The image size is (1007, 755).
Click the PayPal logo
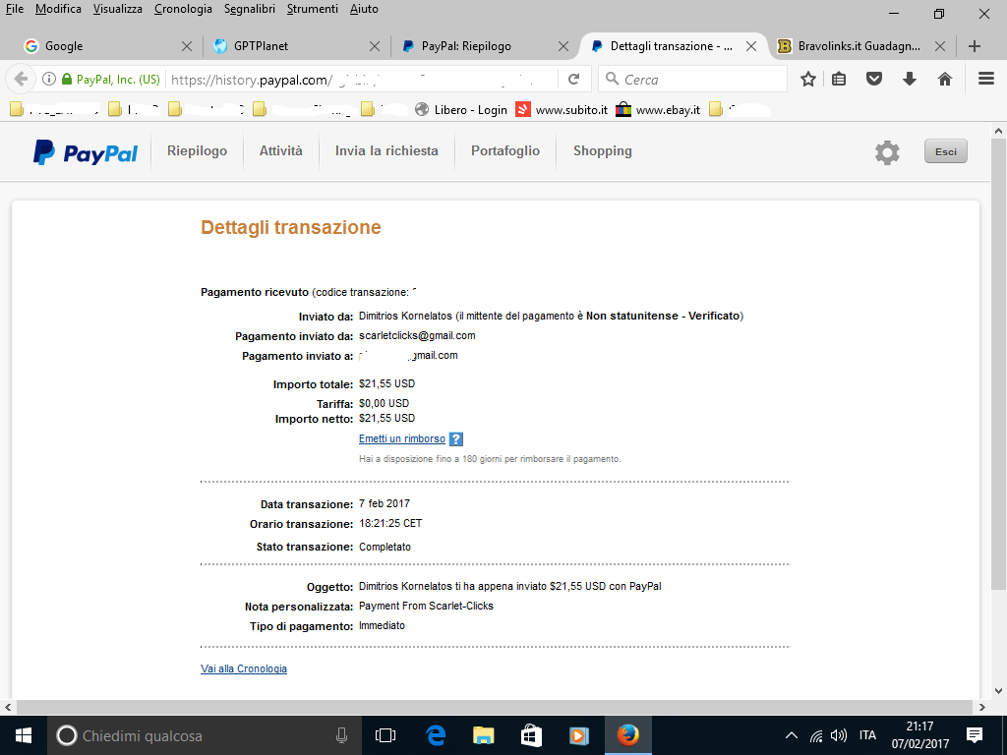[86, 152]
